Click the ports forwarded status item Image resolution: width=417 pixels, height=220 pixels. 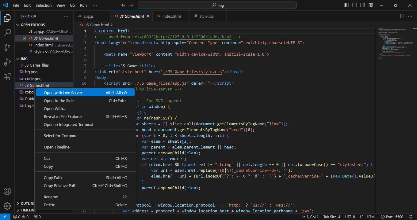(x=37, y=217)
